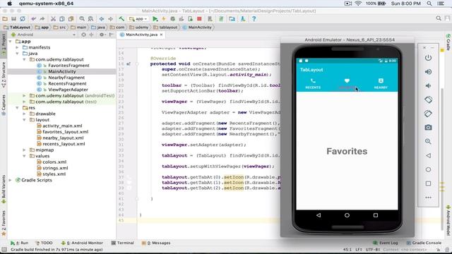Emulator volume up button
Screen dimensions: 452x254
click(x=428, y=72)
